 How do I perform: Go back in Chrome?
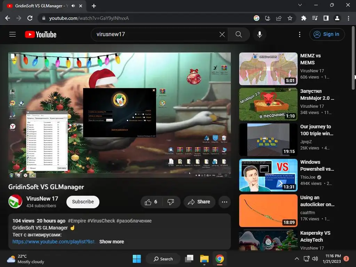8,18
